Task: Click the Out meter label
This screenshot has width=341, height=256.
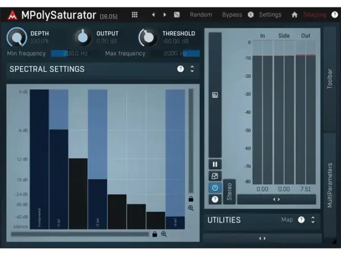Action: pyautogui.click(x=306, y=36)
